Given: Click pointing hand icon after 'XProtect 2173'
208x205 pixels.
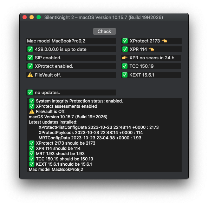Looking at the screenshot, I should point(164,41).
